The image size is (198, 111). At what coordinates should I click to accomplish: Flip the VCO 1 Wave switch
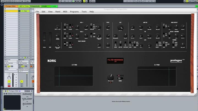tap(65, 26)
